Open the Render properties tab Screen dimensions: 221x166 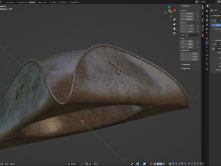(x=207, y=16)
